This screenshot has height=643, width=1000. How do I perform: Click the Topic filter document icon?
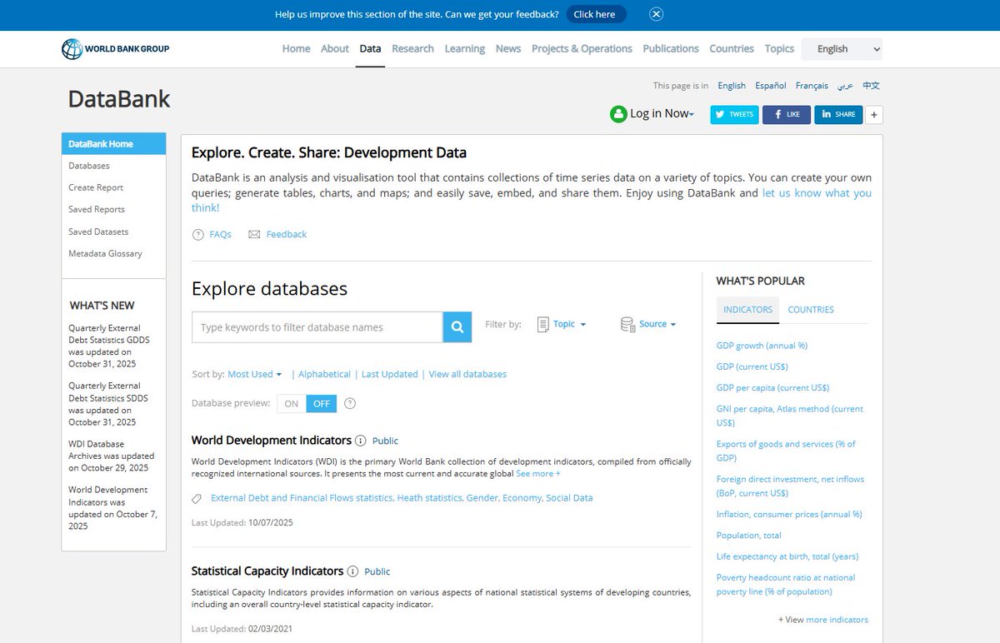click(x=542, y=324)
